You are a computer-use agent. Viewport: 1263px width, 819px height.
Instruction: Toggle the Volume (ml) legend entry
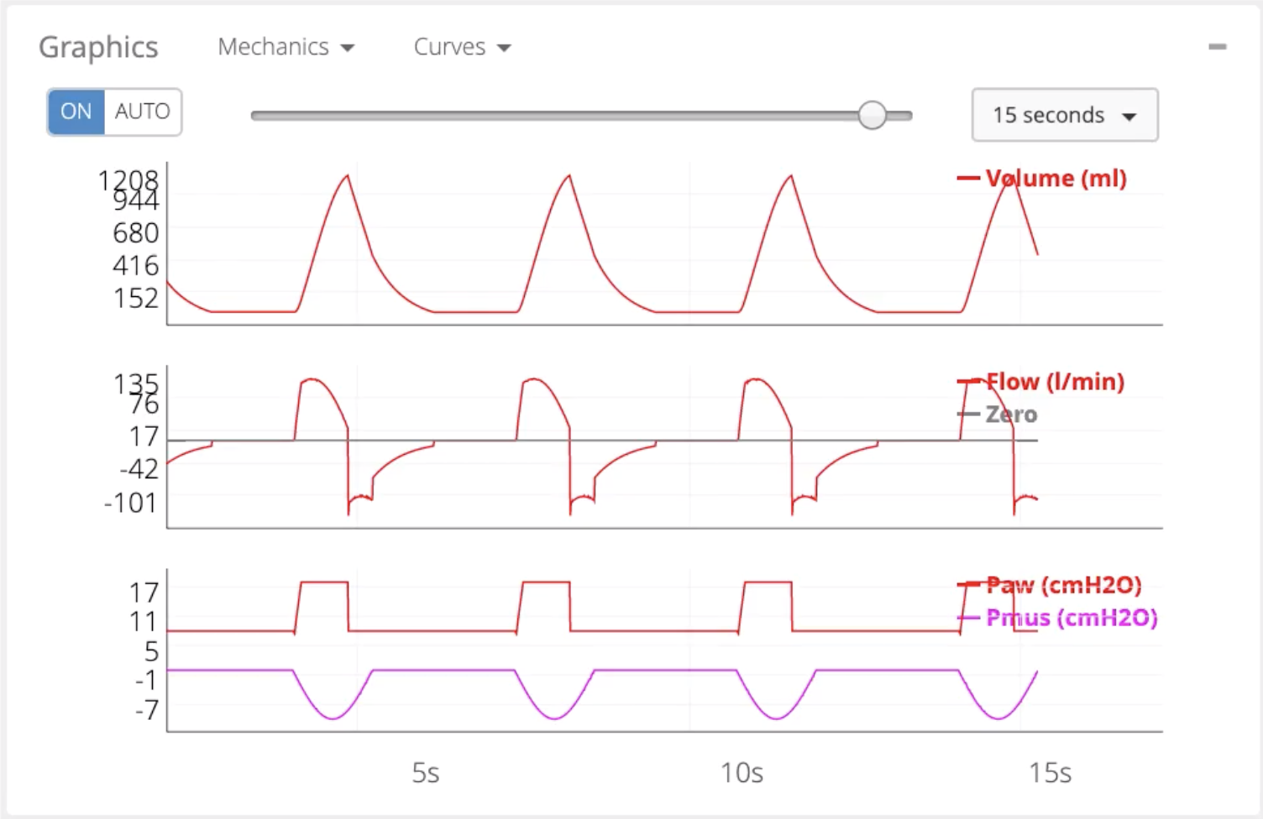click(1042, 178)
